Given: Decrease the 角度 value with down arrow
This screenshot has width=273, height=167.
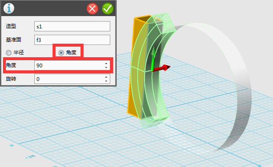Looking at the screenshot, I should tap(106, 67).
